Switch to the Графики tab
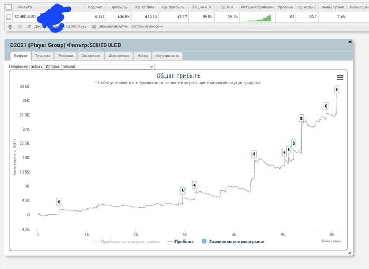 21,56
